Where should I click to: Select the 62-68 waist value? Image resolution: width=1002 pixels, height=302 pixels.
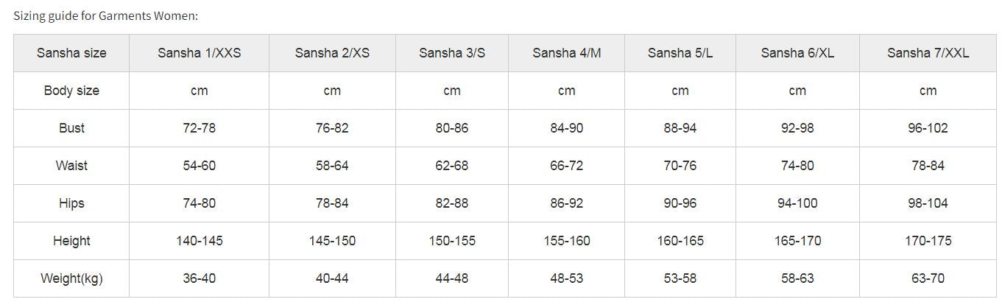click(451, 166)
